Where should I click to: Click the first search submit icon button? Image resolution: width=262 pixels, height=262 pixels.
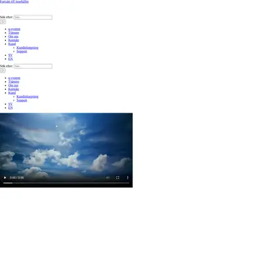click(3, 22)
